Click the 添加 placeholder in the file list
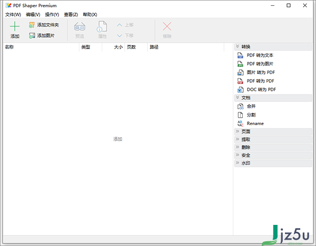This screenshot has height=246, width=316. click(117, 139)
